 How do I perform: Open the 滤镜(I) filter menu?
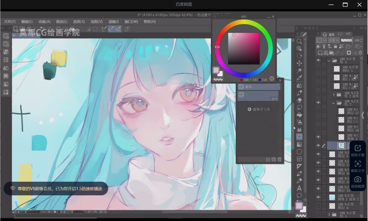(114, 22)
